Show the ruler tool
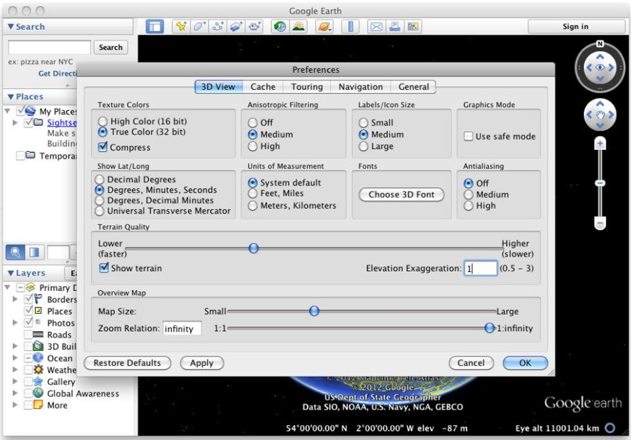Image resolution: width=631 pixels, height=440 pixels. (351, 27)
